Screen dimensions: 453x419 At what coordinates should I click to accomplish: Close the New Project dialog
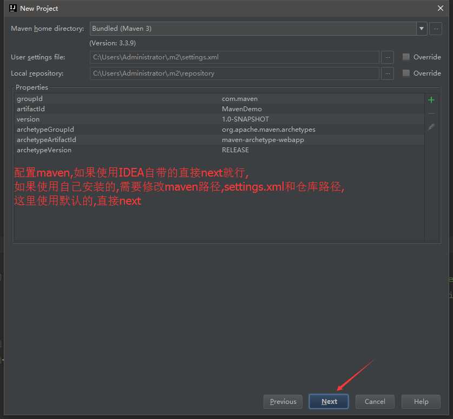(x=441, y=8)
